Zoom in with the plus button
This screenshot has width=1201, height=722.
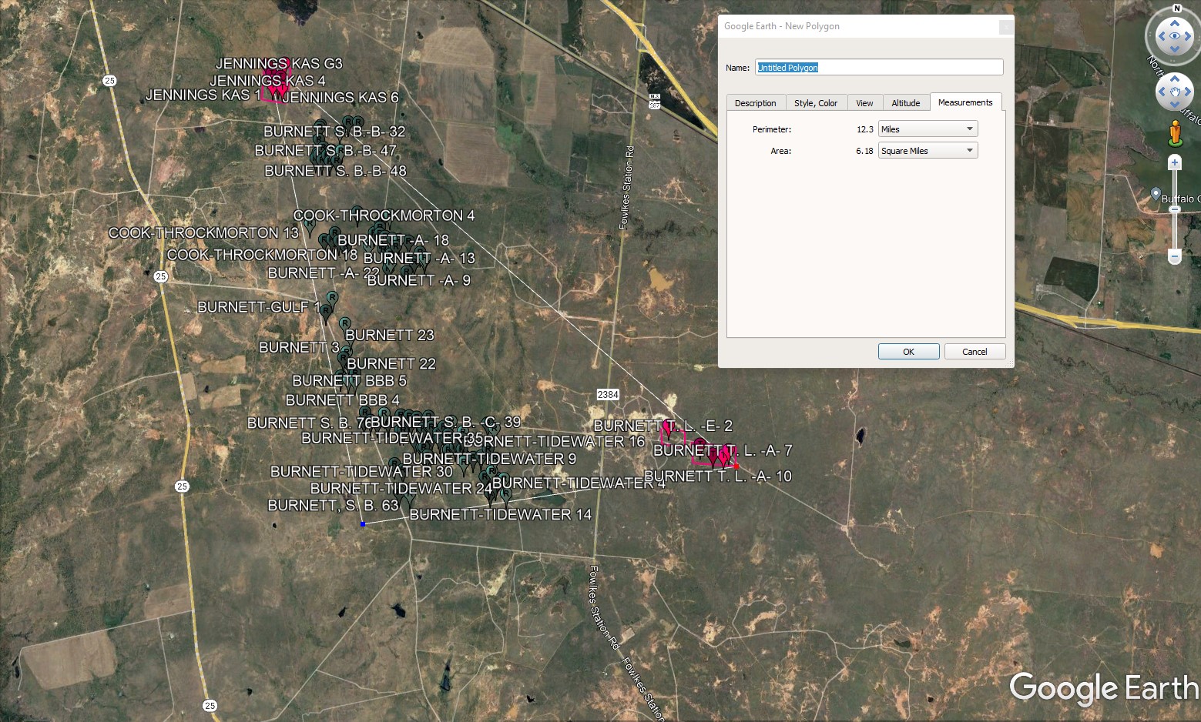point(1175,162)
